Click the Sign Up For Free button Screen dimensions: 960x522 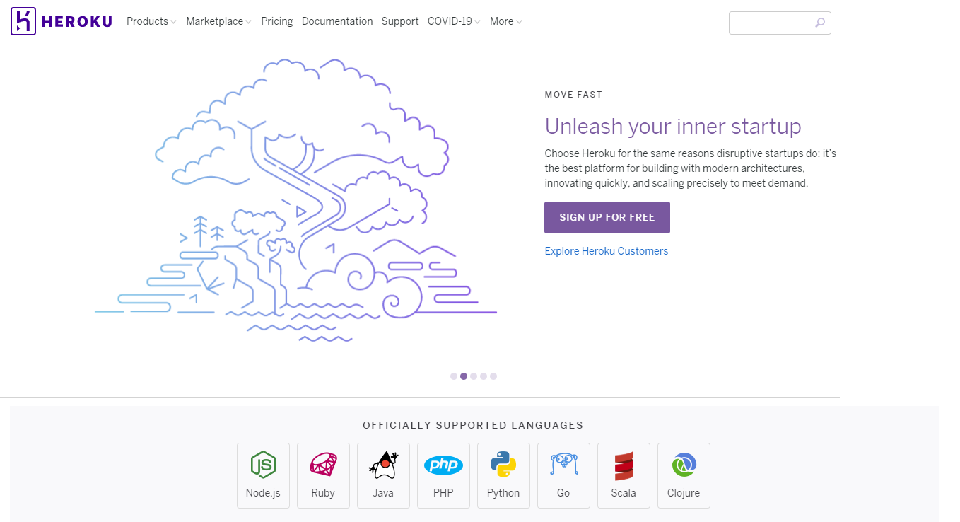point(607,217)
